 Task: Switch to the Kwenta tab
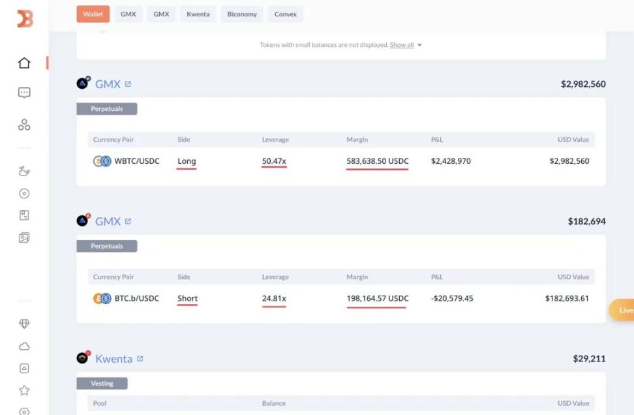click(x=198, y=14)
